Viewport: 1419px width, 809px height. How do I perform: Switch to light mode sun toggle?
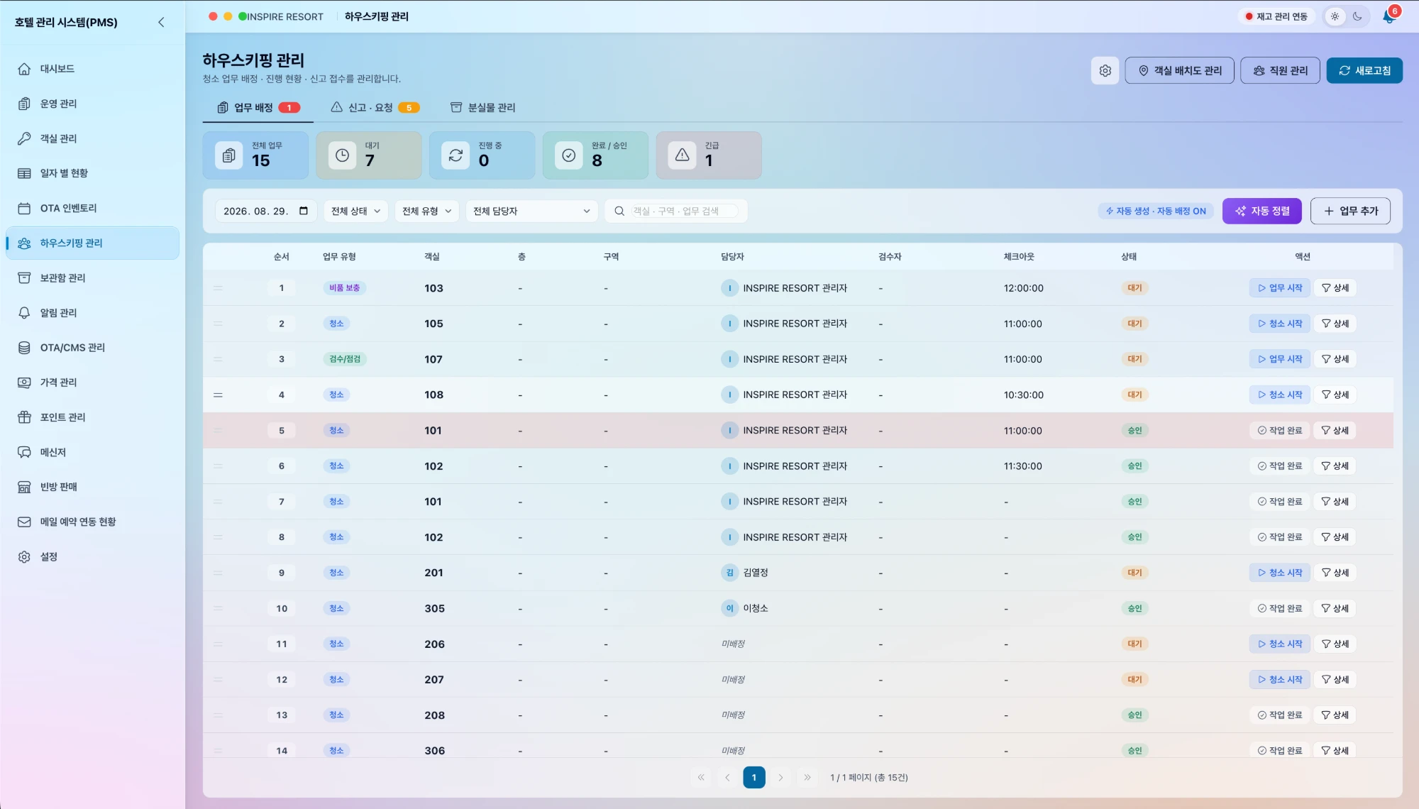click(x=1335, y=16)
